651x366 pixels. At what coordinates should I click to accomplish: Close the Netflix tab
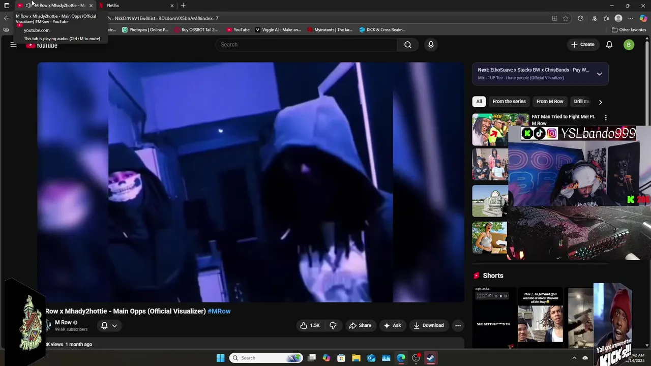tap(172, 6)
